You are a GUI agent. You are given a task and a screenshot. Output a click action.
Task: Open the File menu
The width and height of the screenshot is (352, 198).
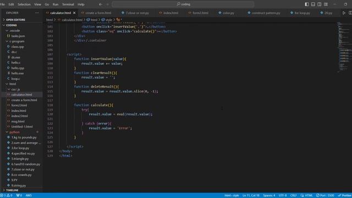(2, 4)
